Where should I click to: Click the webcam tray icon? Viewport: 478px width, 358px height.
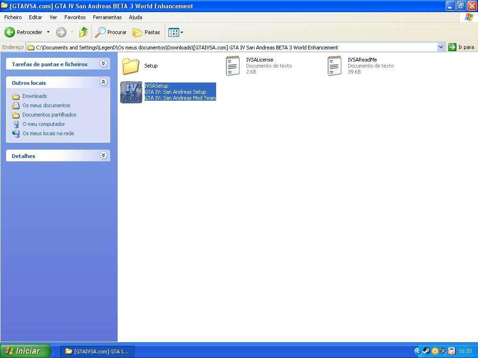pos(443,351)
